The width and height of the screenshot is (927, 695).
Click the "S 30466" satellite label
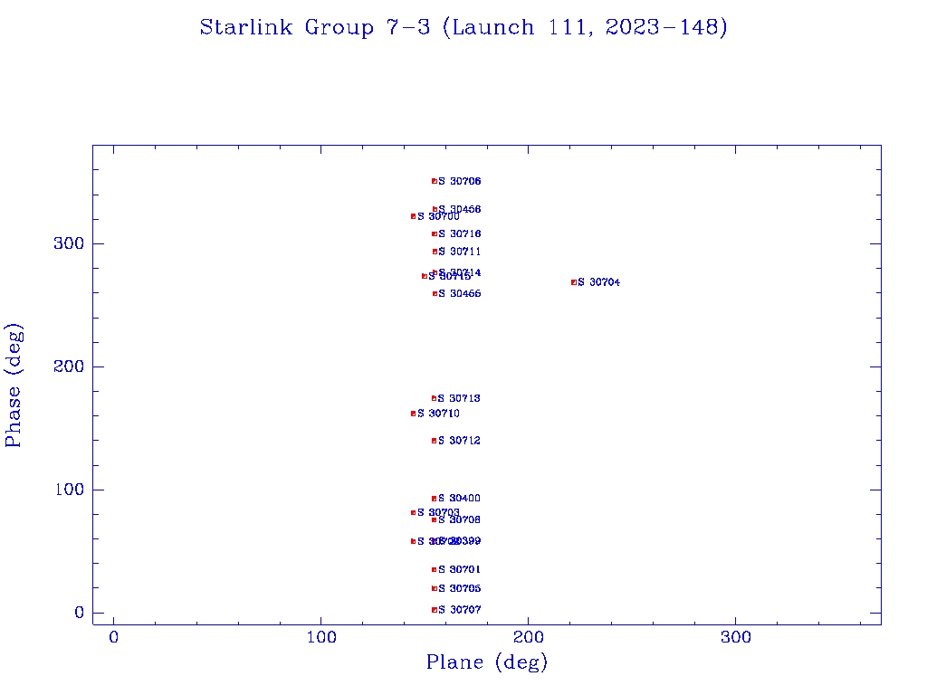coord(459,294)
